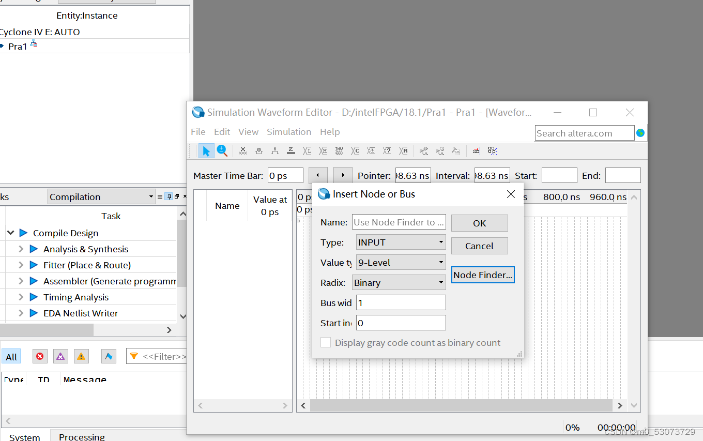Open Value type 9-Level dropdown

tap(401, 262)
